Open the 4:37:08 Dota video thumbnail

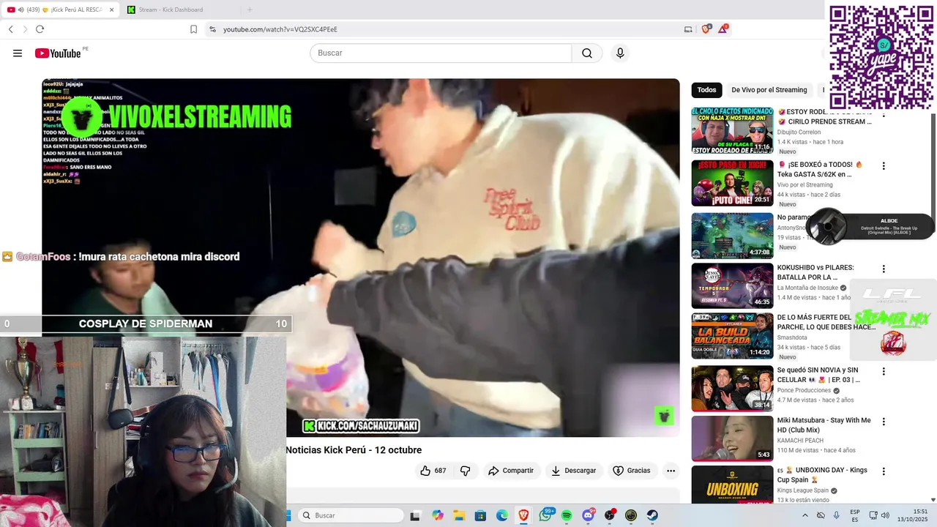pyautogui.click(x=732, y=236)
